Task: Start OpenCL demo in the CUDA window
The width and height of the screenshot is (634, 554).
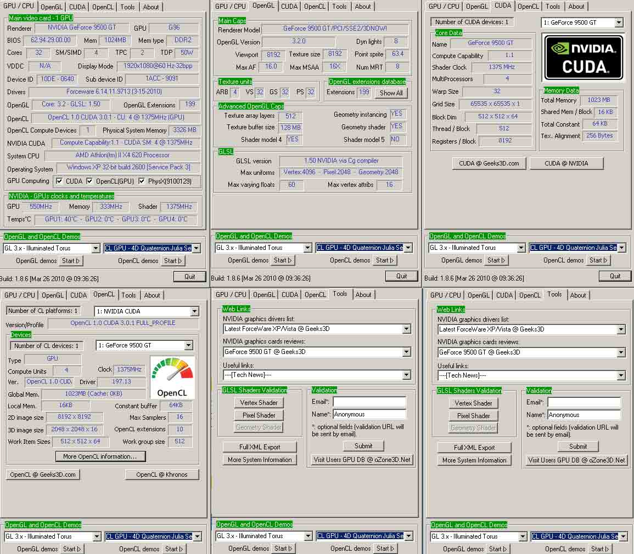Action: pos(598,261)
